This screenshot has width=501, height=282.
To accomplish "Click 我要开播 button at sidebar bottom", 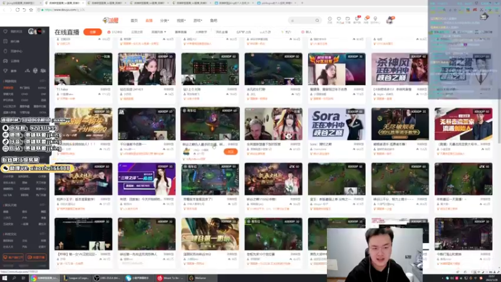I will (36, 258).
